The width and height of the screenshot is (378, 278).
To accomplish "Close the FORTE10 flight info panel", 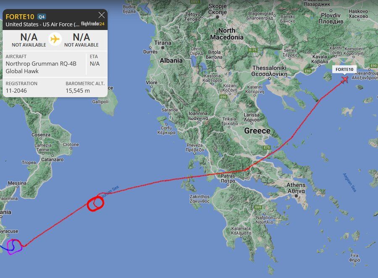I will (102, 15).
